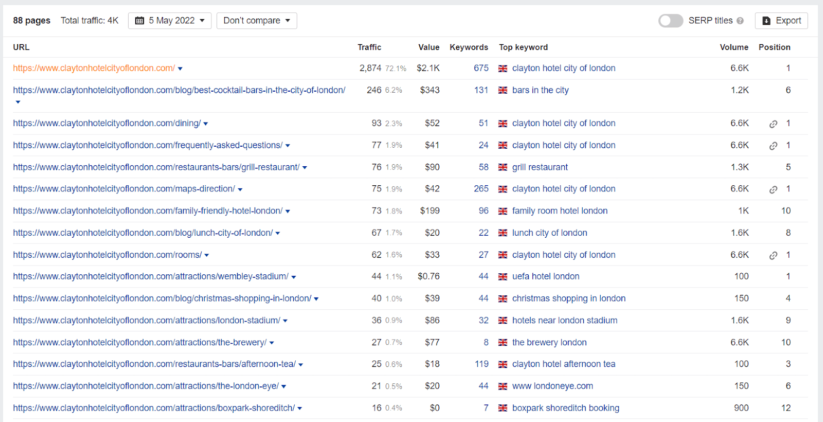Viewport: 823px width, 422px height.
Task: Click the 'christmas shopping in london' keyword
Action: pos(569,298)
